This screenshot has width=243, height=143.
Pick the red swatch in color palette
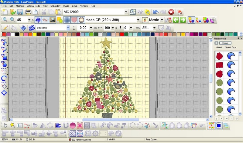coord(4,34)
